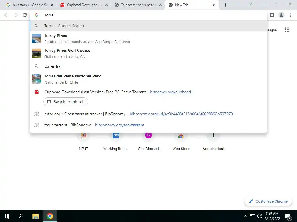Click the Google G icon in the address bar
Image resolution: width=297 pixels, height=222 pixels.
(x=37, y=15)
